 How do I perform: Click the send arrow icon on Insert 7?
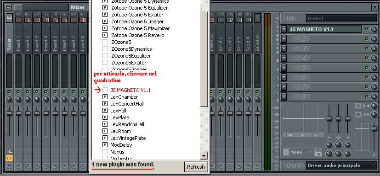coord(74,151)
